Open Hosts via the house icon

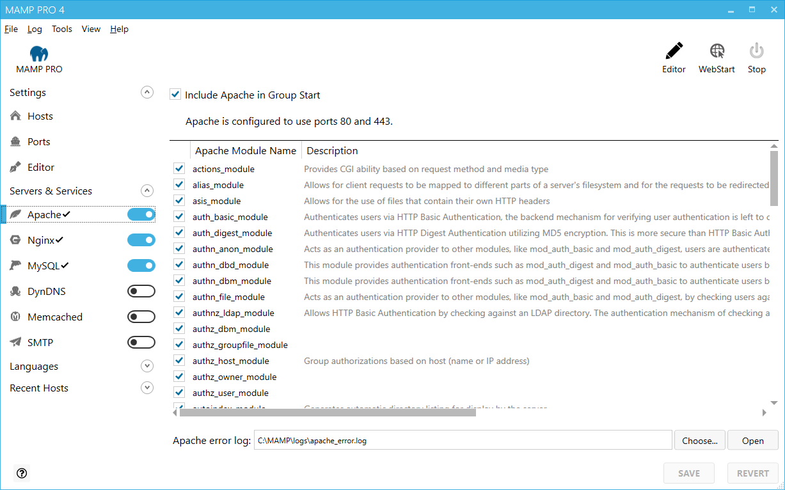16,116
